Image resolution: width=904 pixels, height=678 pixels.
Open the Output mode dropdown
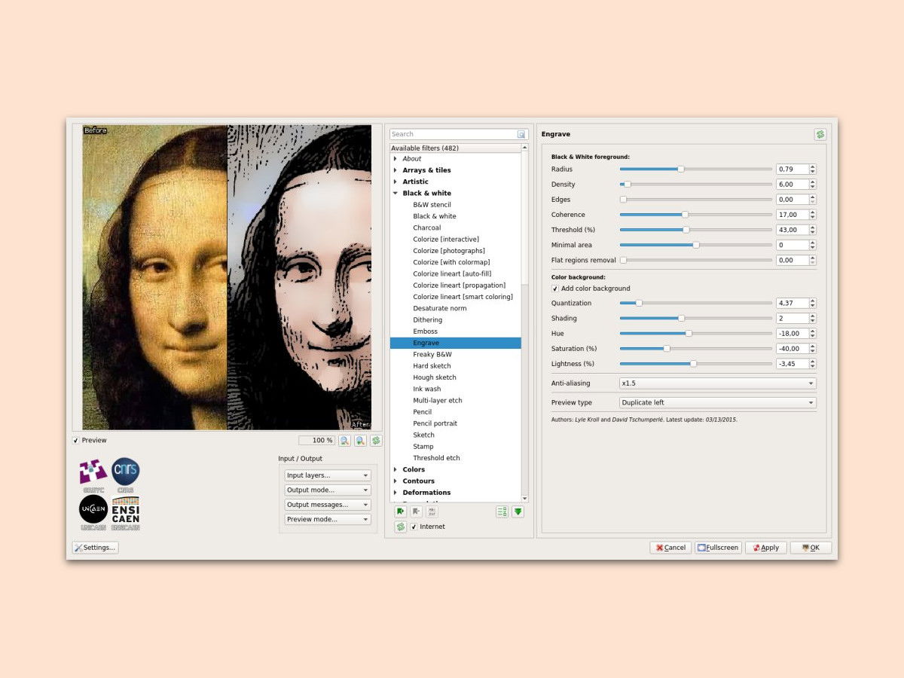[328, 490]
